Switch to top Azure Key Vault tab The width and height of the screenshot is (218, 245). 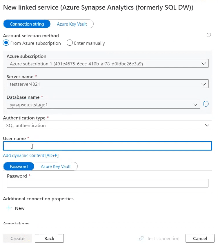click(x=72, y=24)
